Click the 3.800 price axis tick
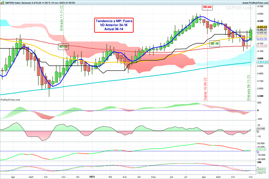The image size is (269, 179). point(260,74)
